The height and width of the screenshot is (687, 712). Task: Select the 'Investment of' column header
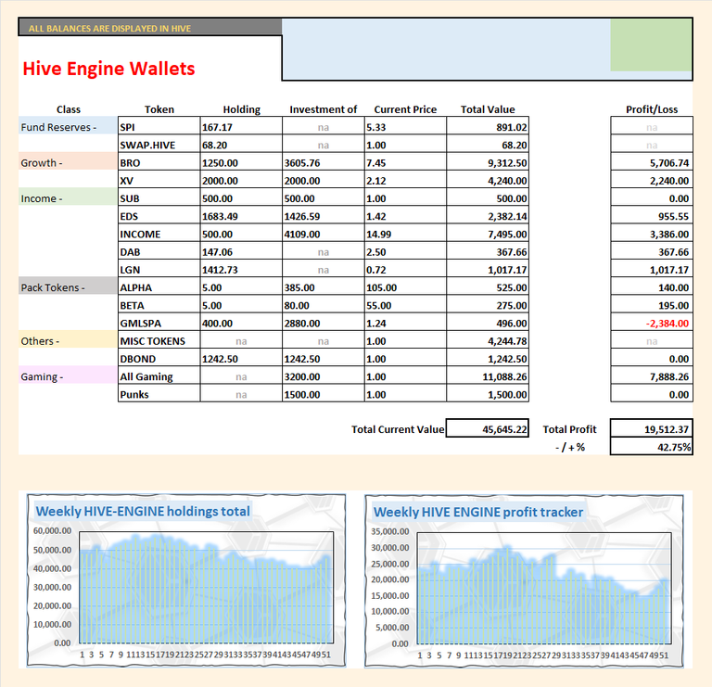tap(324, 109)
